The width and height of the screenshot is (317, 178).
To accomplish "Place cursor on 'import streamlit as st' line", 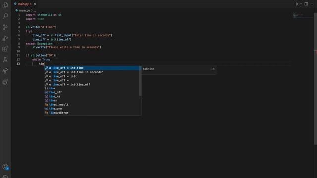I will (44, 15).
